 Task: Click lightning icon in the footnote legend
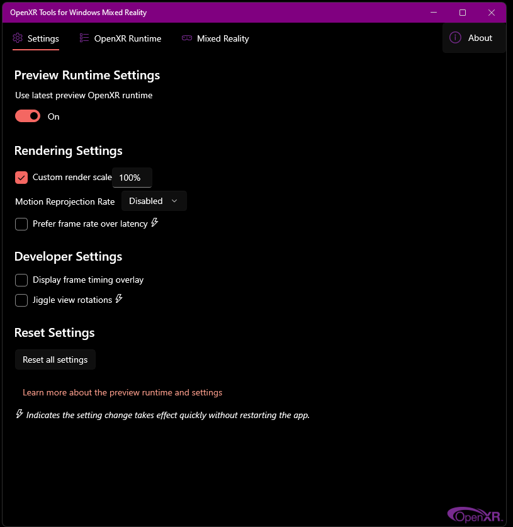[x=20, y=414]
